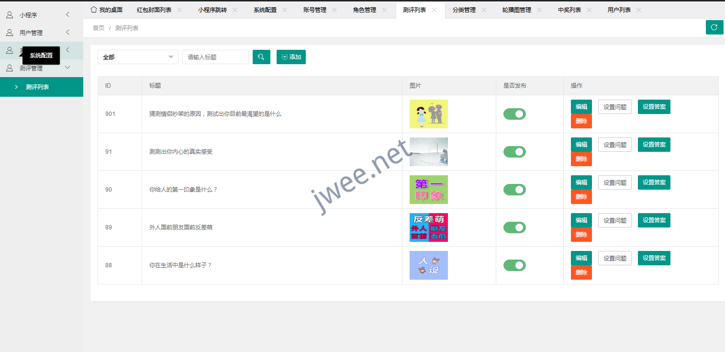Open the 全部 category dropdown
The image size is (725, 352).
coord(138,57)
